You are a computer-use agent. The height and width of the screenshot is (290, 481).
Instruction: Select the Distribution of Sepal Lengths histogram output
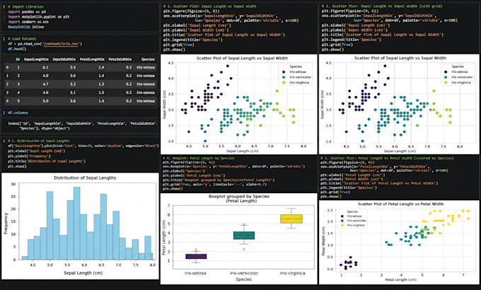80,226
